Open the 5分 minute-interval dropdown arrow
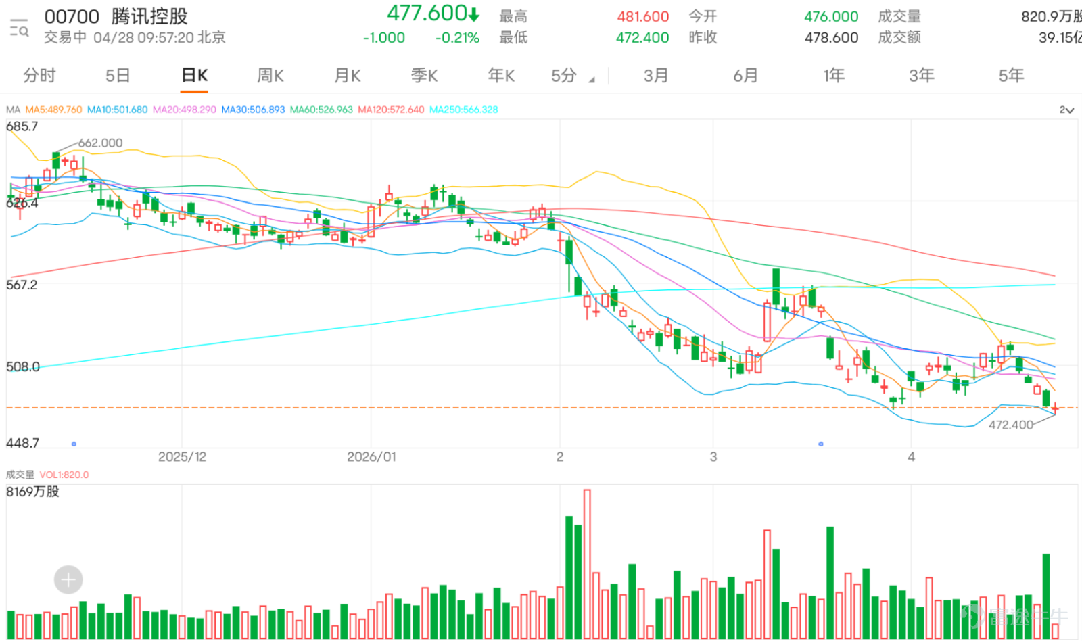Image resolution: width=1082 pixels, height=641 pixels. coord(592,80)
